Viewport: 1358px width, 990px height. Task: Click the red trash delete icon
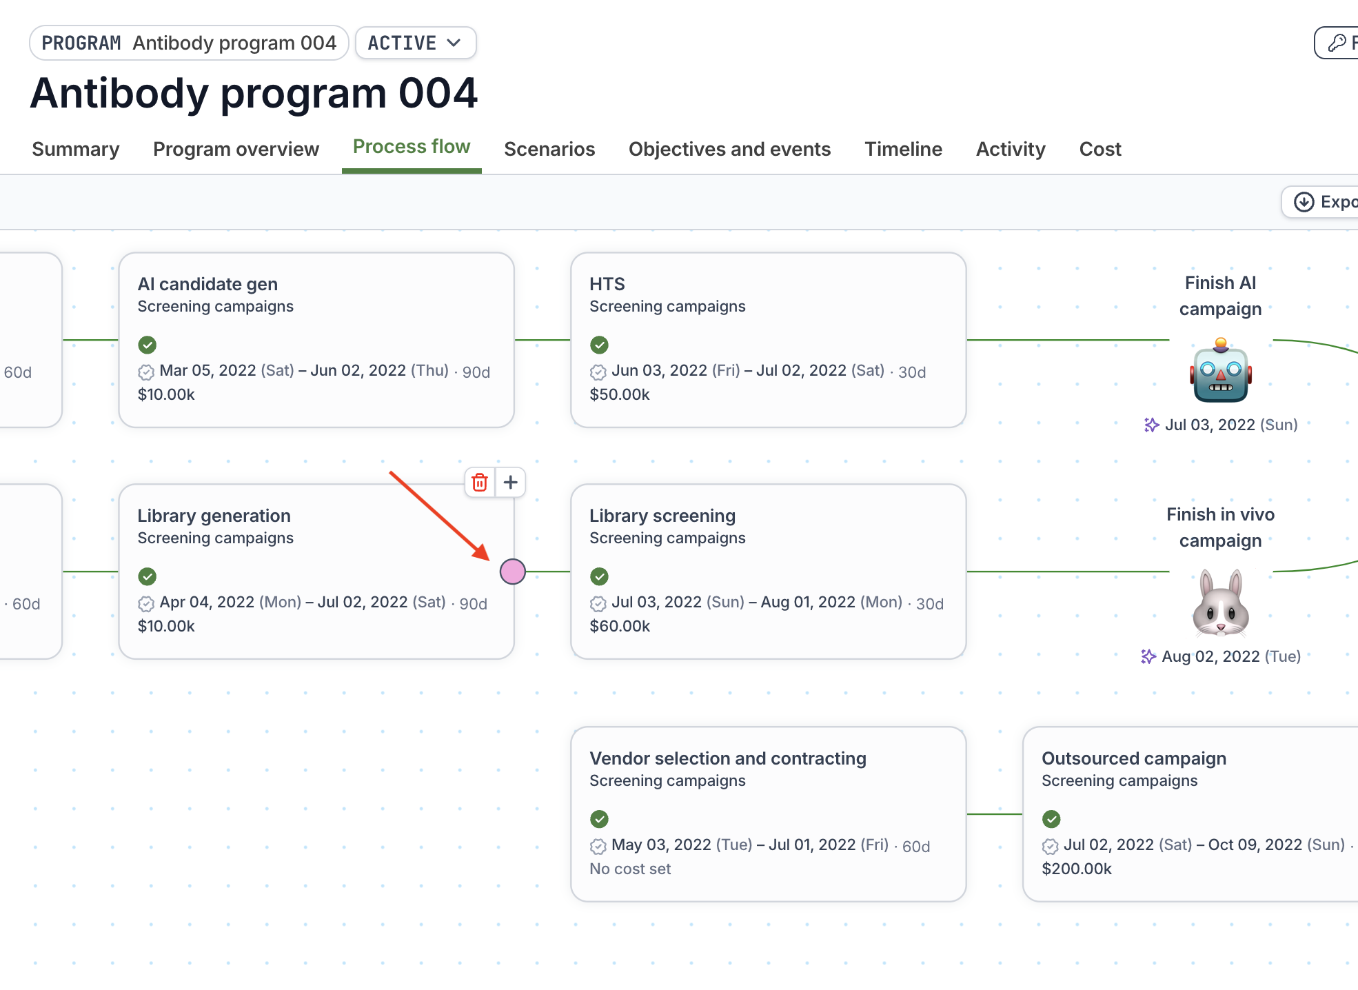click(480, 483)
